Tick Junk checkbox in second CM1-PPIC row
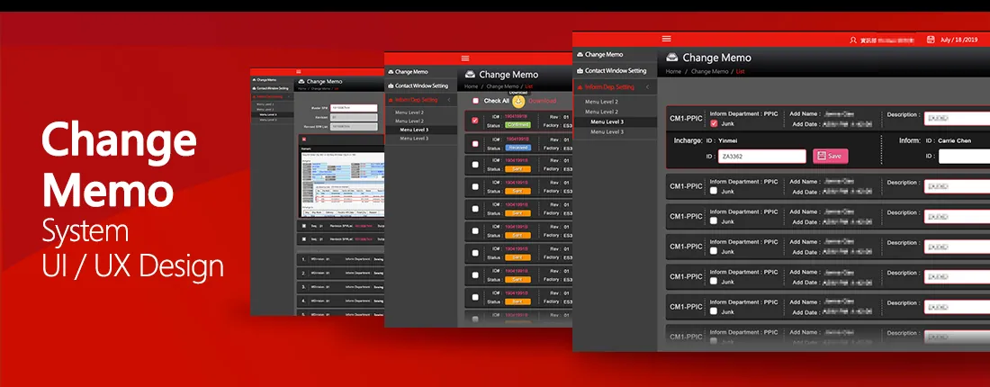The image size is (990, 387). click(714, 191)
